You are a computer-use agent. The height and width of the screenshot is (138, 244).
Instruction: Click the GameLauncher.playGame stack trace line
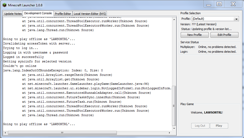pyautogui.click(x=85, y=84)
